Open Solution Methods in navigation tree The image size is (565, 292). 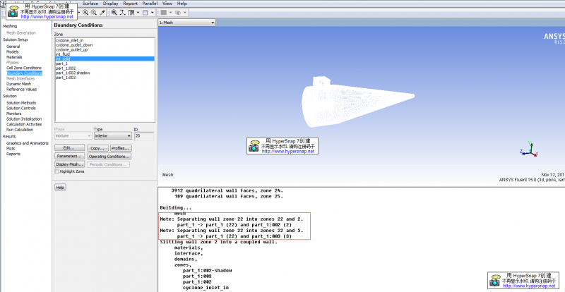click(x=21, y=102)
